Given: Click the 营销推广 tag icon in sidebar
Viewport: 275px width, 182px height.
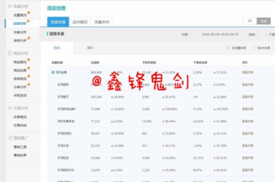Looking at the screenshot, I should click(10, 138).
